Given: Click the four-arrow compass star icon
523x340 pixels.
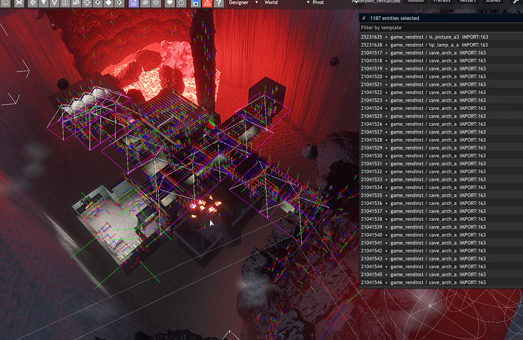Looking at the screenshot, I should point(32,3).
